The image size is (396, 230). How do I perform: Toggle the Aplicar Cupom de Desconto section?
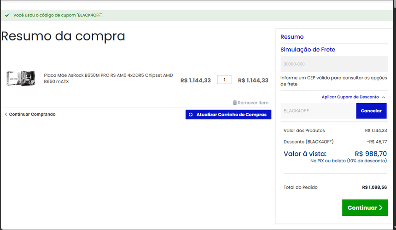[x=350, y=97]
